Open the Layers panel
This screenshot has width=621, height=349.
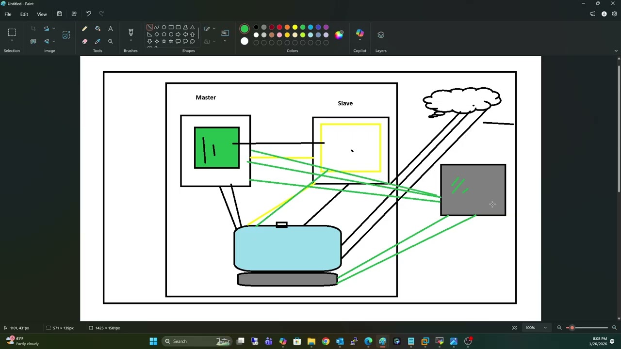pyautogui.click(x=381, y=34)
